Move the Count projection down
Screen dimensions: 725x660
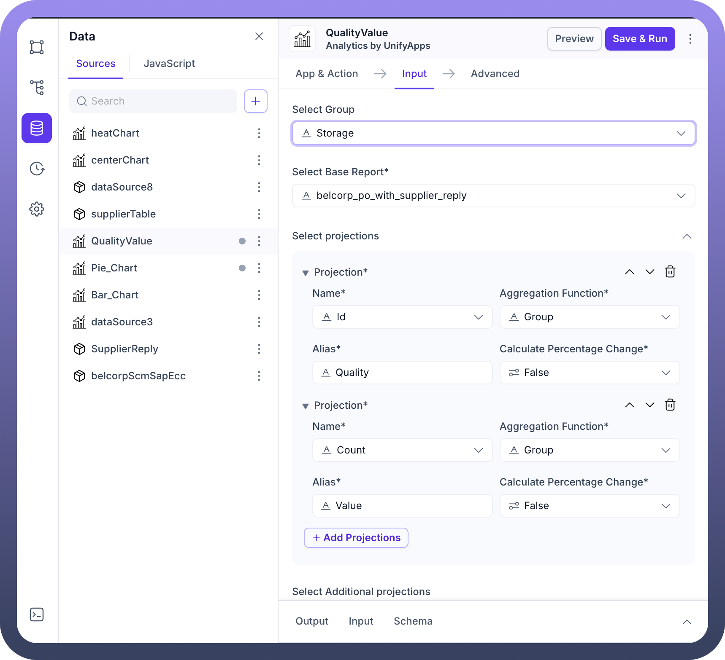point(650,405)
